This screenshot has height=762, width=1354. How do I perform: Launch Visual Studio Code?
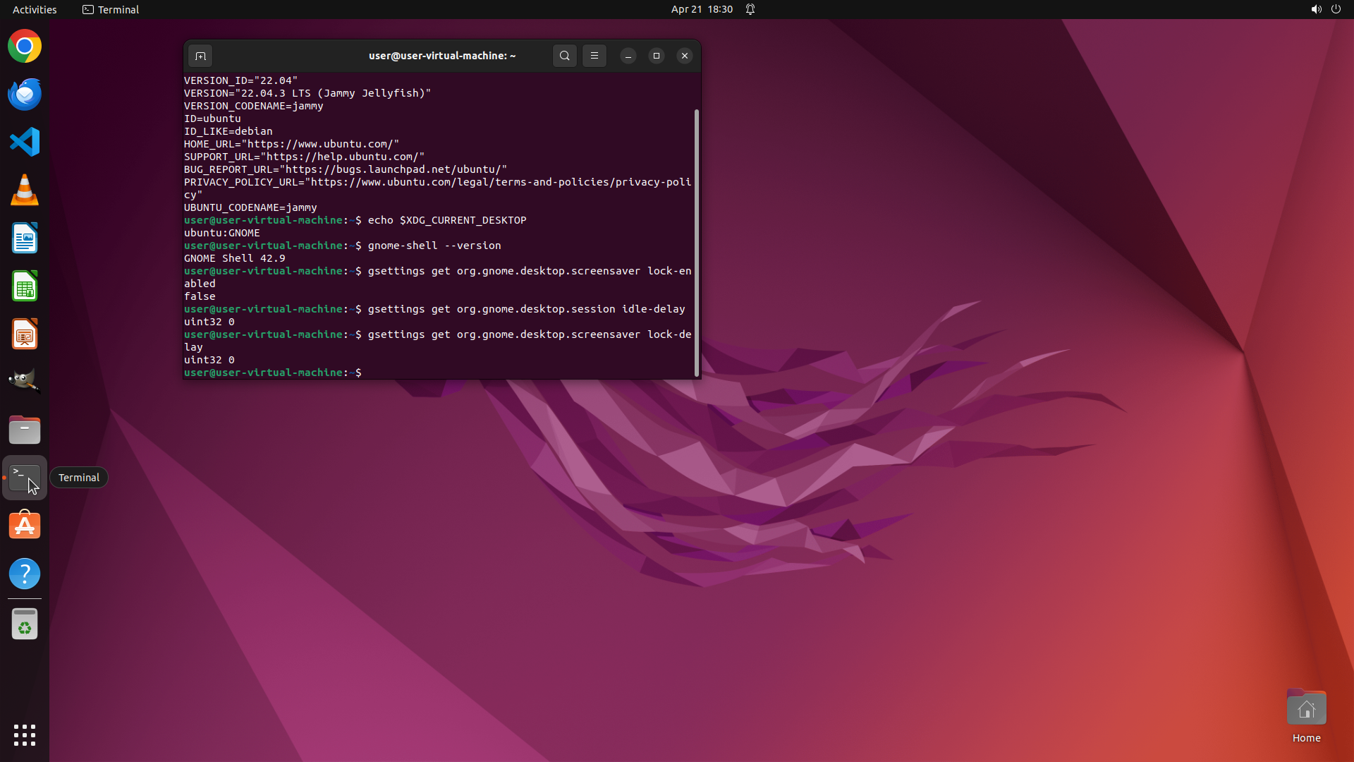pos(25,142)
